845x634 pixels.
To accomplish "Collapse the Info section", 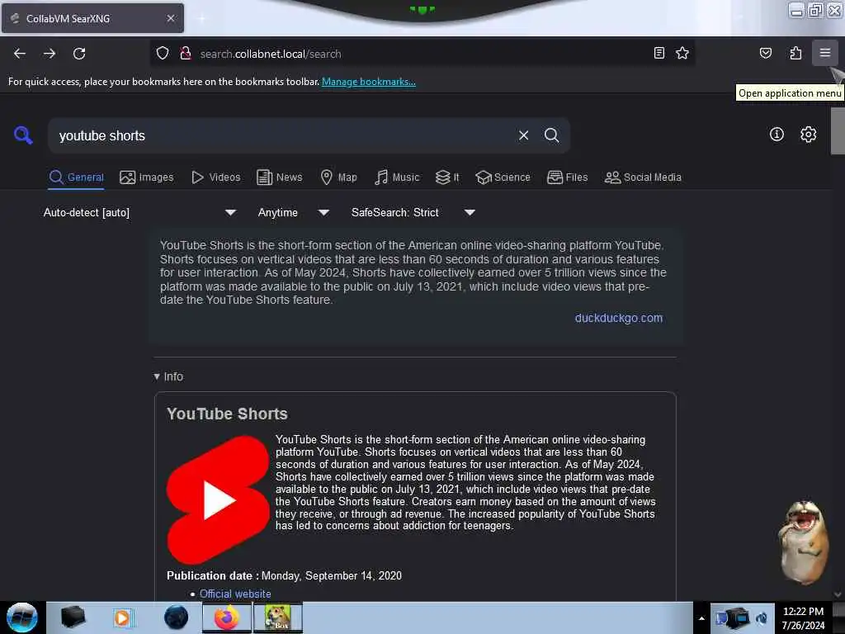I will [168, 376].
